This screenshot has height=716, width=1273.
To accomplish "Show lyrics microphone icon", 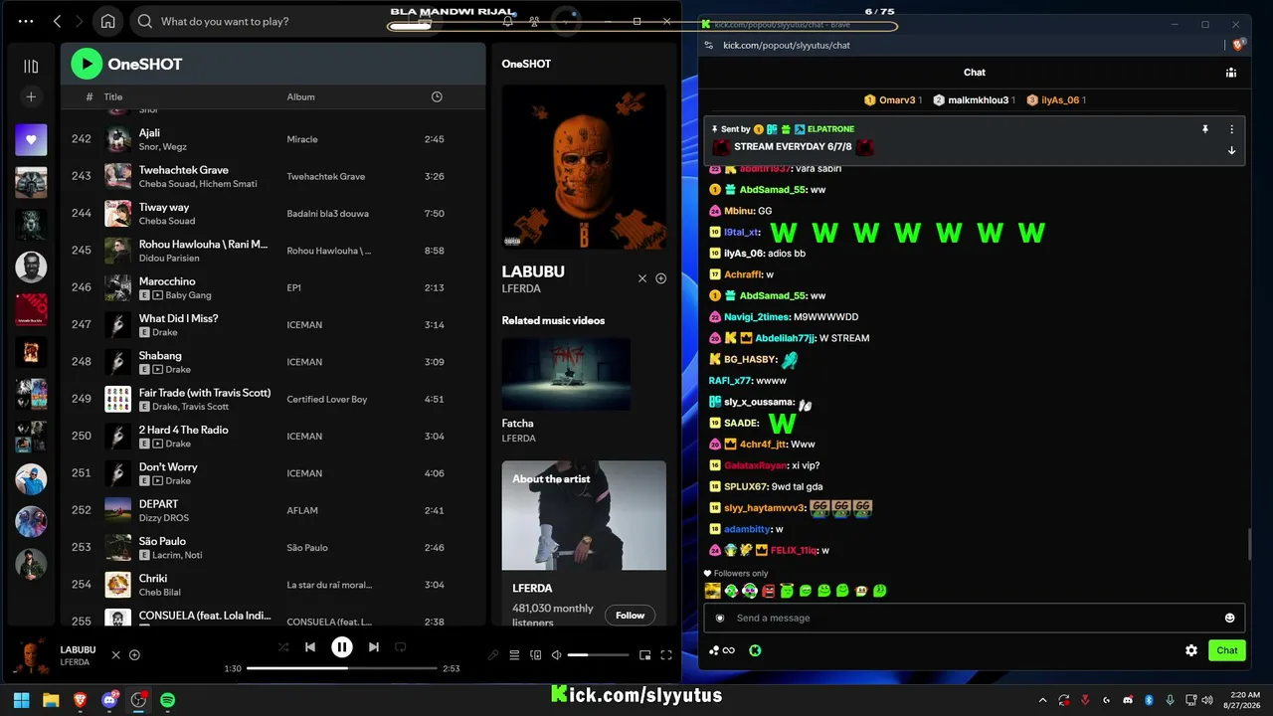I will [492, 654].
